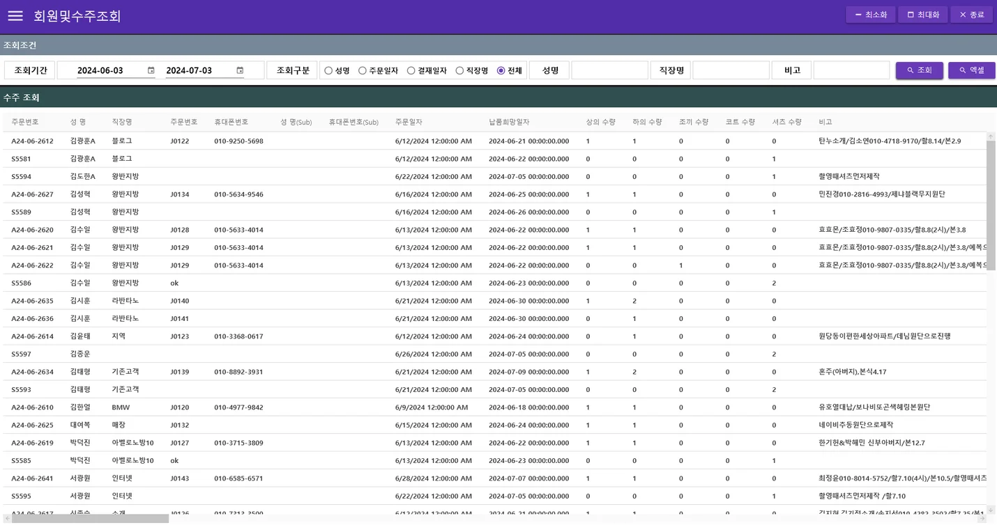Click the vertical scrollbar thumb
The image size is (997, 525).
point(991,205)
